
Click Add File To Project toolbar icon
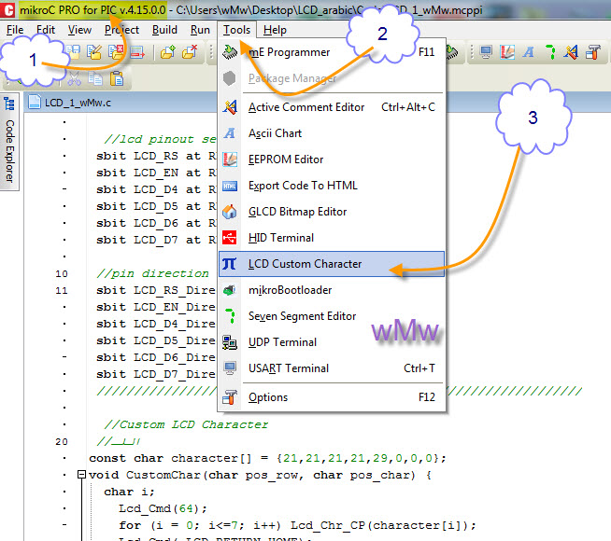(168, 51)
